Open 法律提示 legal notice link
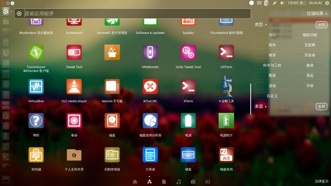This screenshot has height=186, width=331. coord(322,181)
